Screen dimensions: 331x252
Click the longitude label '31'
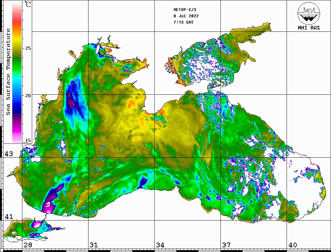(x=94, y=245)
